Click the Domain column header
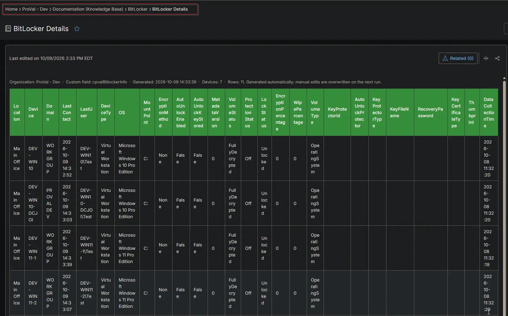The image size is (508, 316). 50,113
